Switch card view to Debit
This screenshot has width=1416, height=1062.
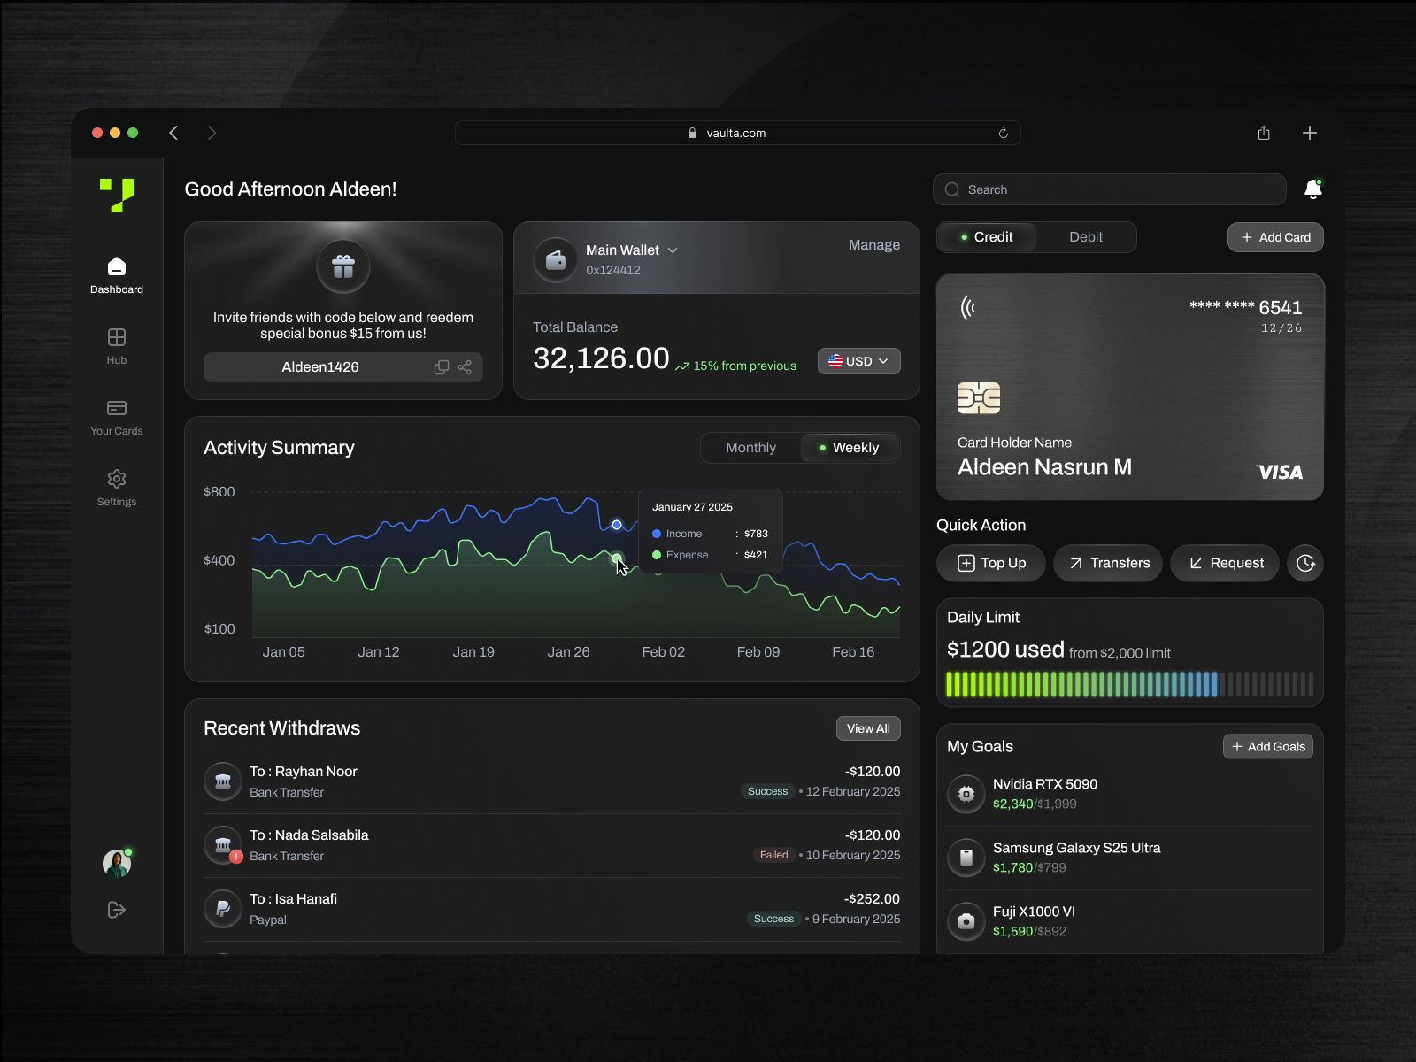point(1086,236)
